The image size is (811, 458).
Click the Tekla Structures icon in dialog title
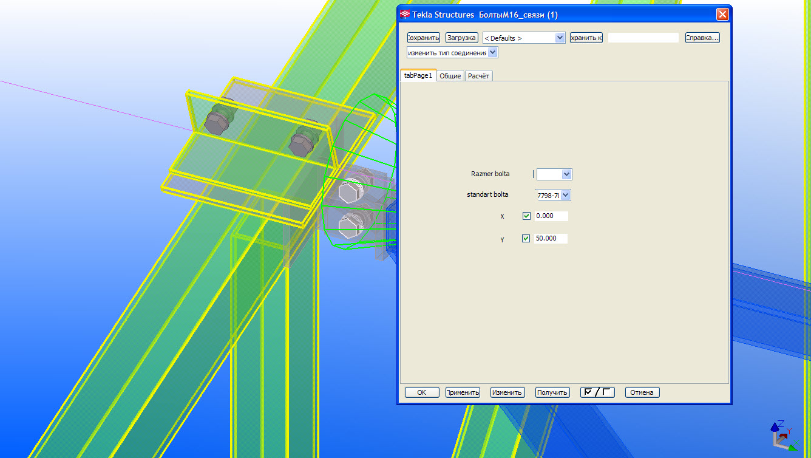(x=404, y=15)
